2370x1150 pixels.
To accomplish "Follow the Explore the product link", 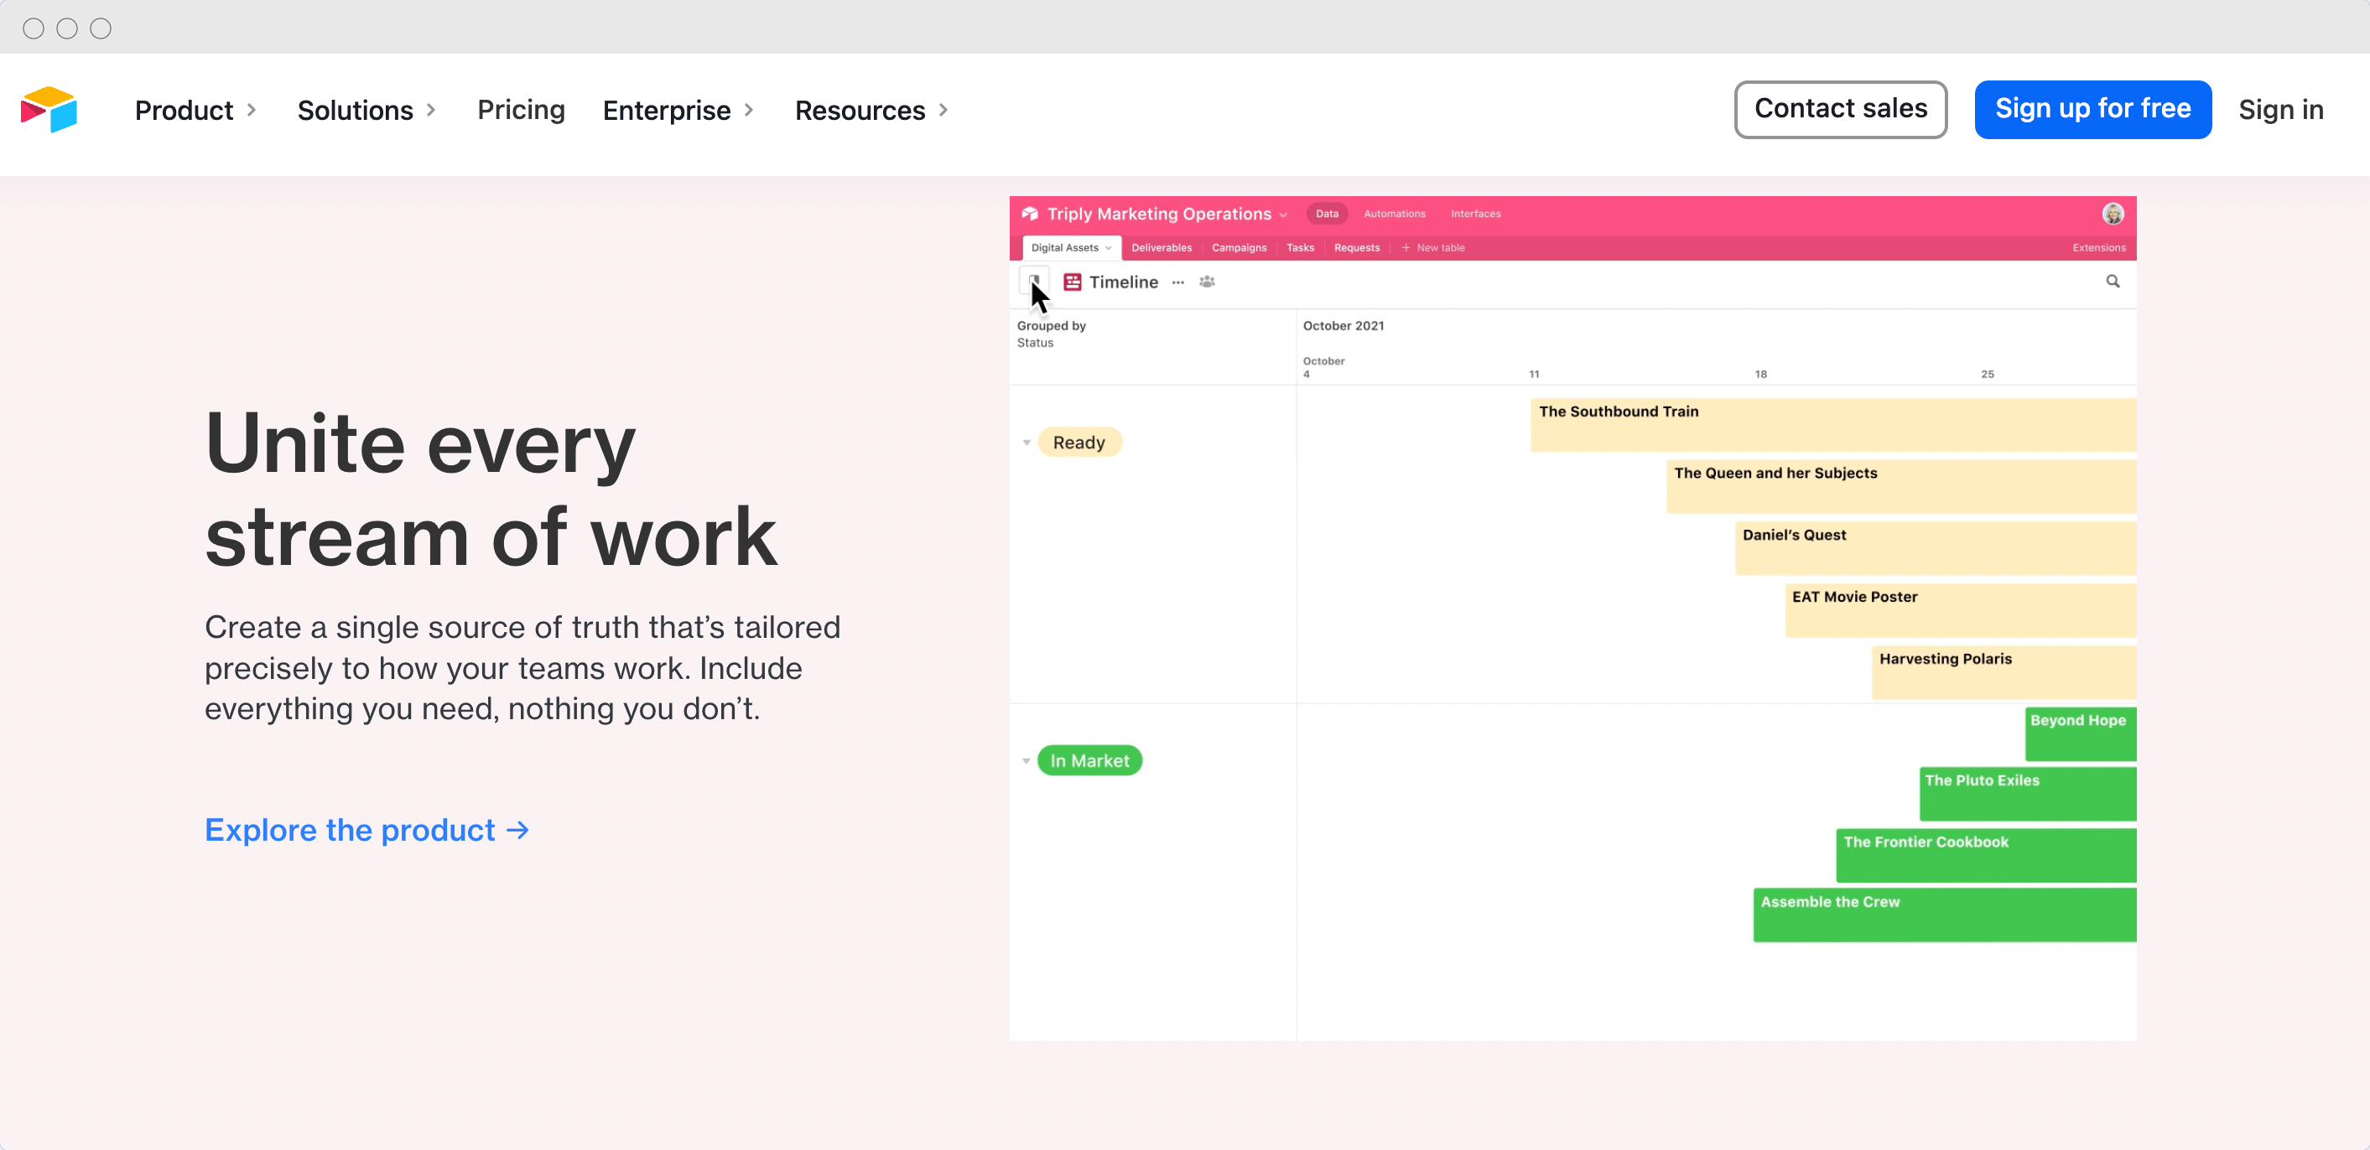I will [x=366, y=830].
